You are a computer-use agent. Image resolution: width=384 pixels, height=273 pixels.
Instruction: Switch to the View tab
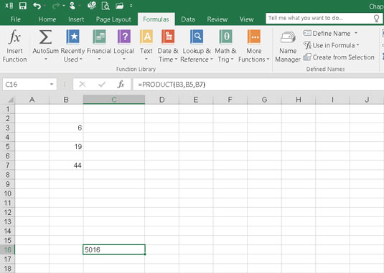[247, 19]
